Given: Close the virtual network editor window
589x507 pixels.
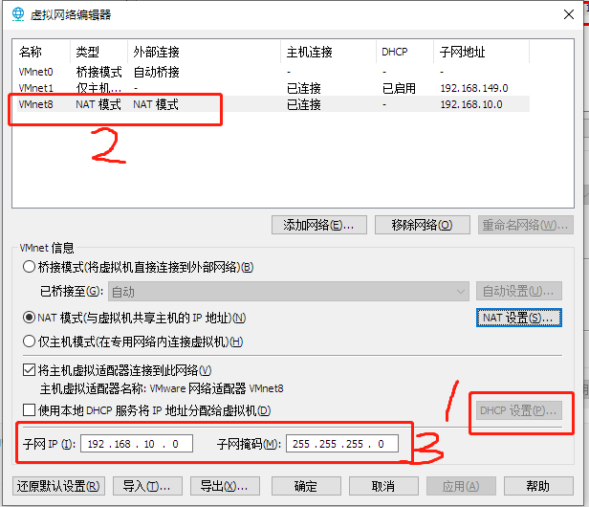Looking at the screenshot, I should pyautogui.click(x=565, y=13).
